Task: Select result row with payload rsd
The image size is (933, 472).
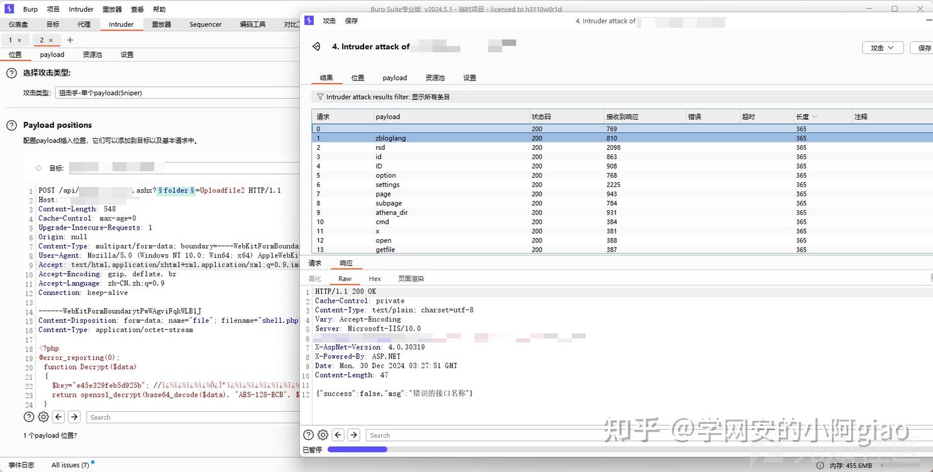Action: [x=622, y=147]
